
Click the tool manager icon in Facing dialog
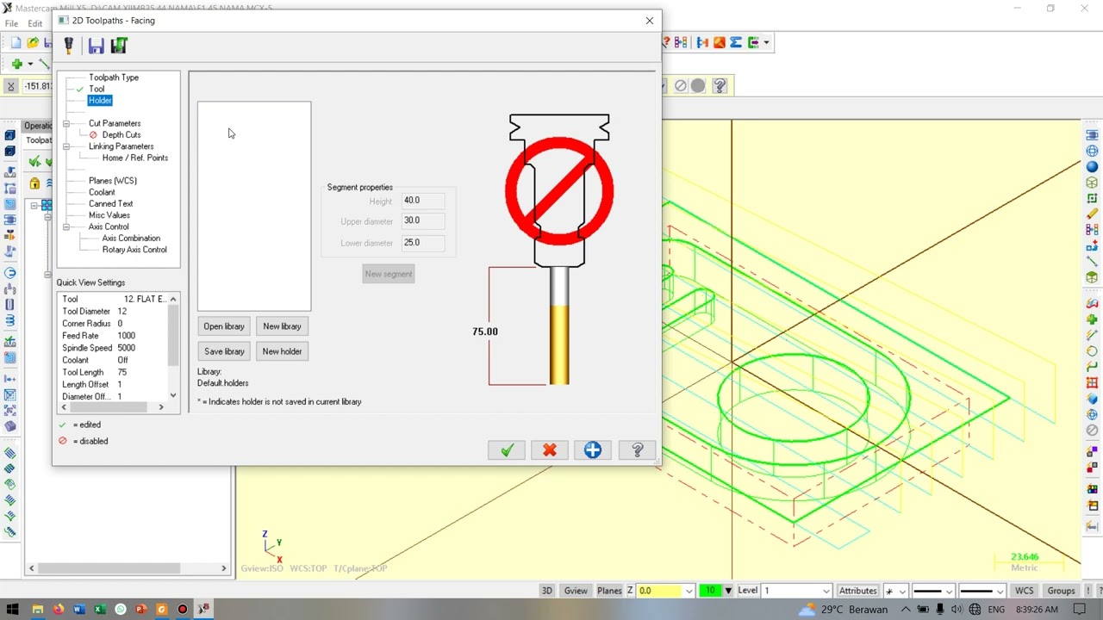[x=69, y=45]
